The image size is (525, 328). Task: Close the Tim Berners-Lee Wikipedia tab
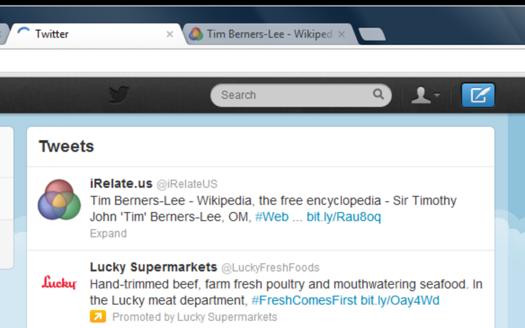[341, 34]
